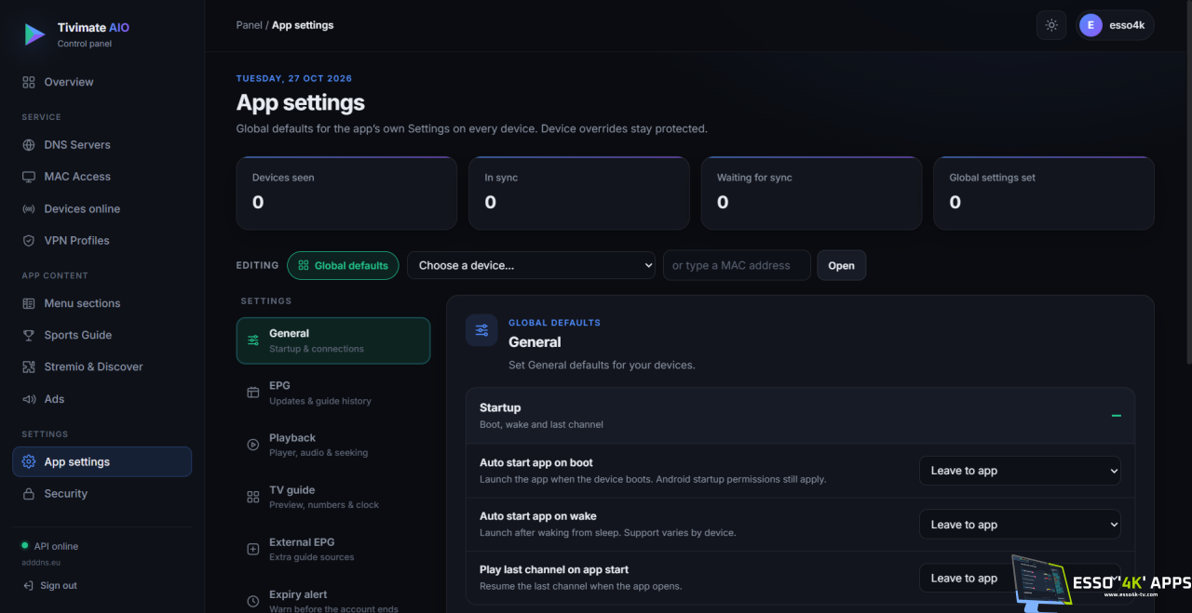
Task: Click the Ads megaphone icon
Action: coord(29,399)
